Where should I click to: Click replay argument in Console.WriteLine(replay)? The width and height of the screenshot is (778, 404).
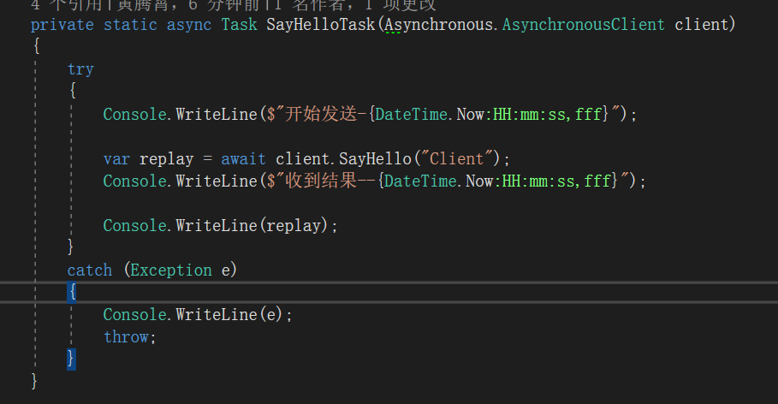296,226
